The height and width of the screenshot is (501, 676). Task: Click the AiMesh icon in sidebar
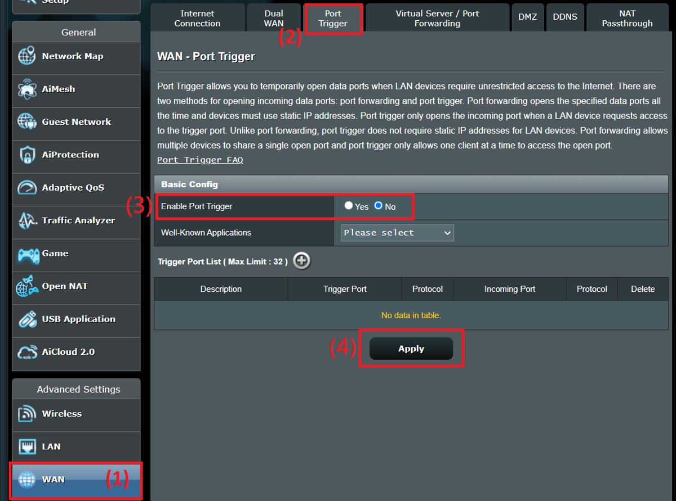[27, 89]
